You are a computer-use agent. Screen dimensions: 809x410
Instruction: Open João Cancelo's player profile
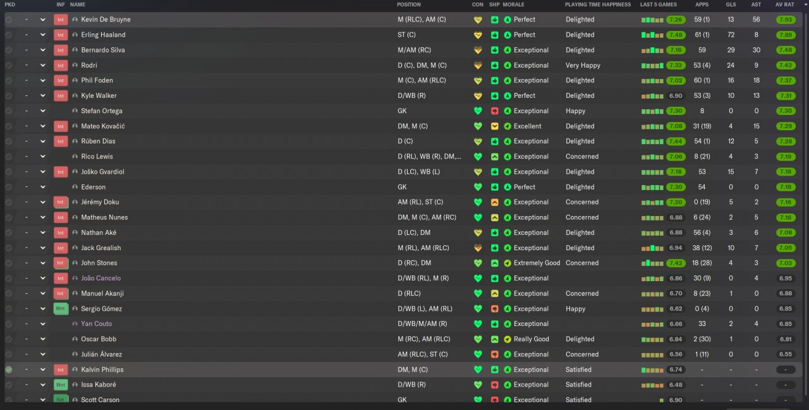point(101,279)
